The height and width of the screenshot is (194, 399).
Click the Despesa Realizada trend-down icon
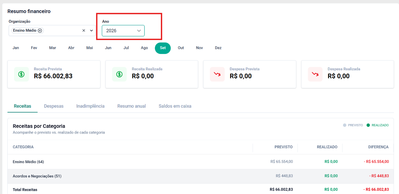pyautogui.click(x=315, y=74)
